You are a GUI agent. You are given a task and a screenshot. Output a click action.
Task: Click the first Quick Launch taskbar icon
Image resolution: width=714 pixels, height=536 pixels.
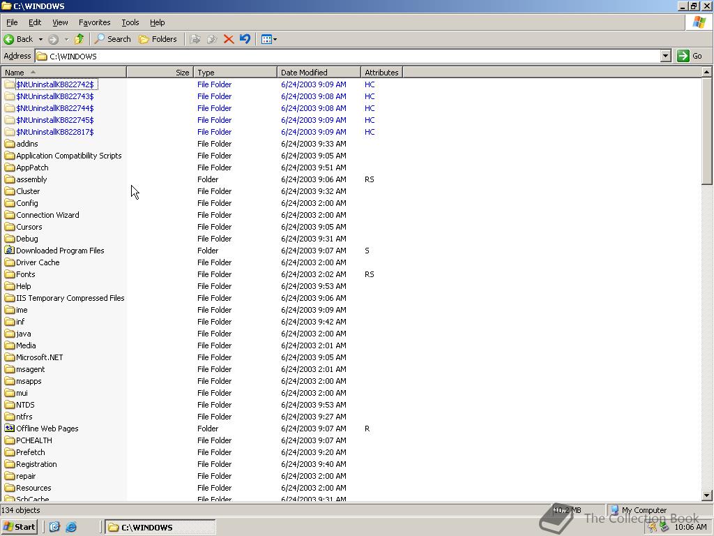(54, 527)
